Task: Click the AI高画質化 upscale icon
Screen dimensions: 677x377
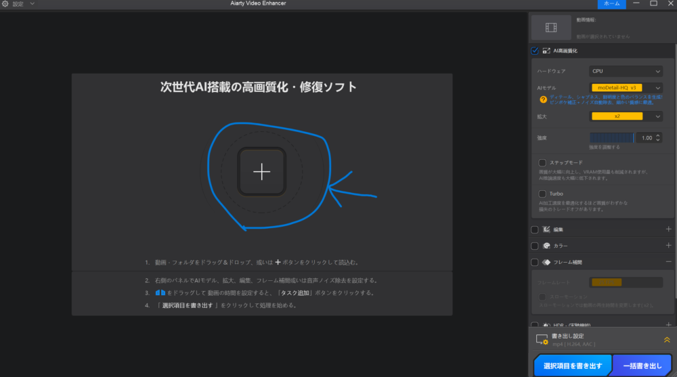Action: 546,51
